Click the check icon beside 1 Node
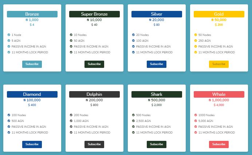 (9, 35)
